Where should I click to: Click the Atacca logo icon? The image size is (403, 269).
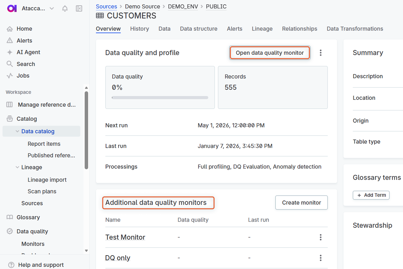[12, 9]
